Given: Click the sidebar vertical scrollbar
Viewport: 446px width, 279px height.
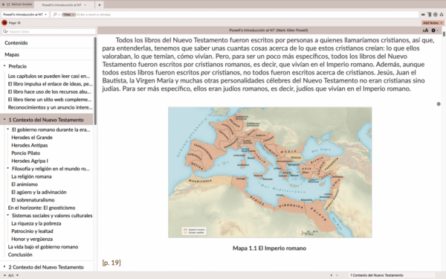Looking at the screenshot, I should point(95,81).
